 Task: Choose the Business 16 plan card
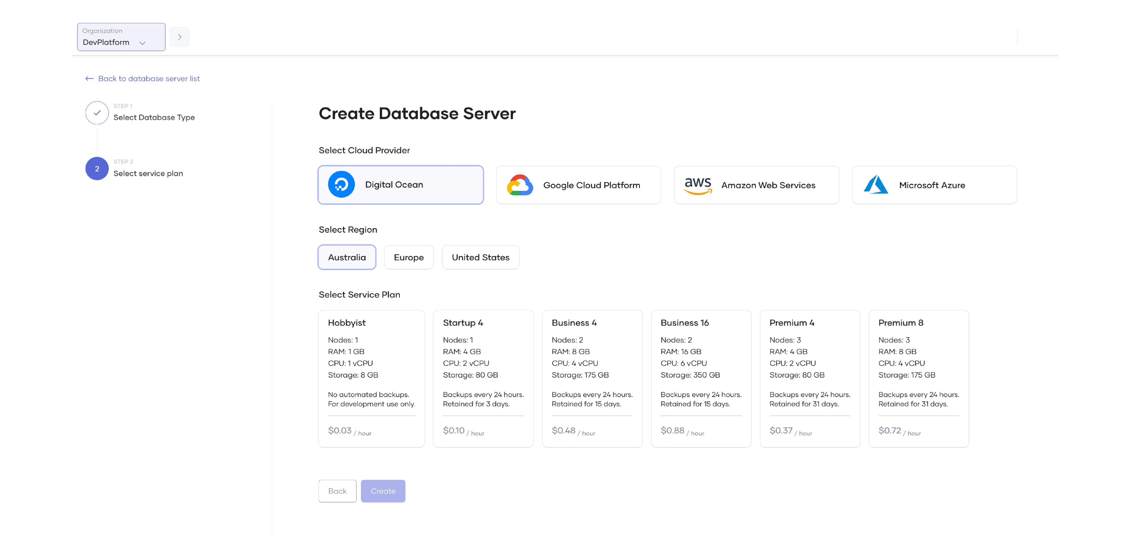pyautogui.click(x=701, y=378)
